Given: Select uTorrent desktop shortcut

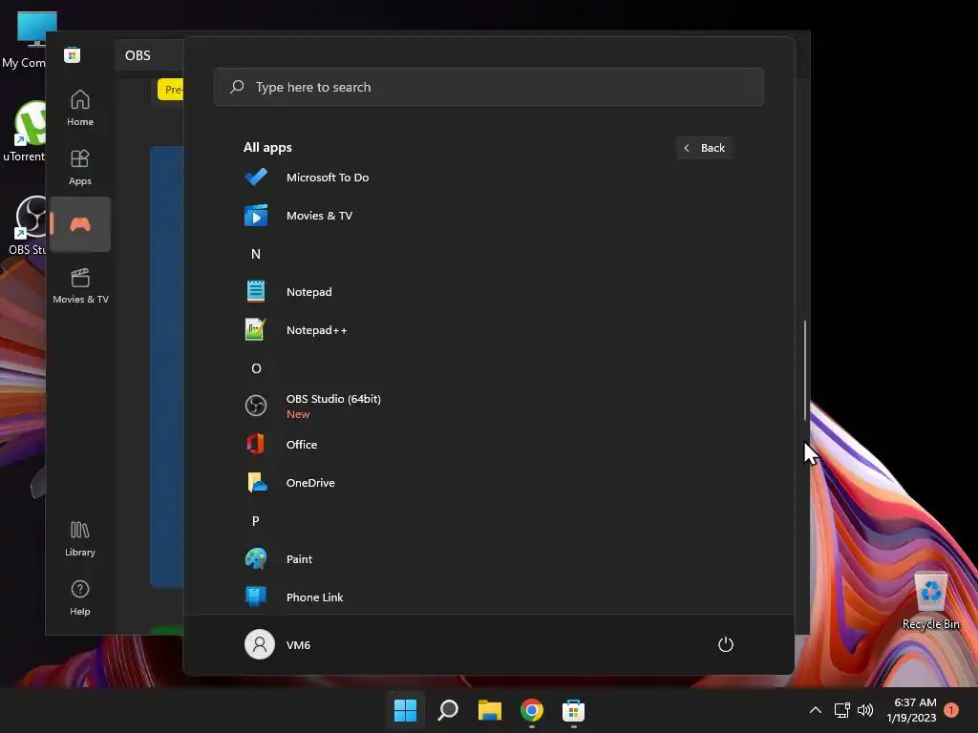Looking at the screenshot, I should (24, 132).
